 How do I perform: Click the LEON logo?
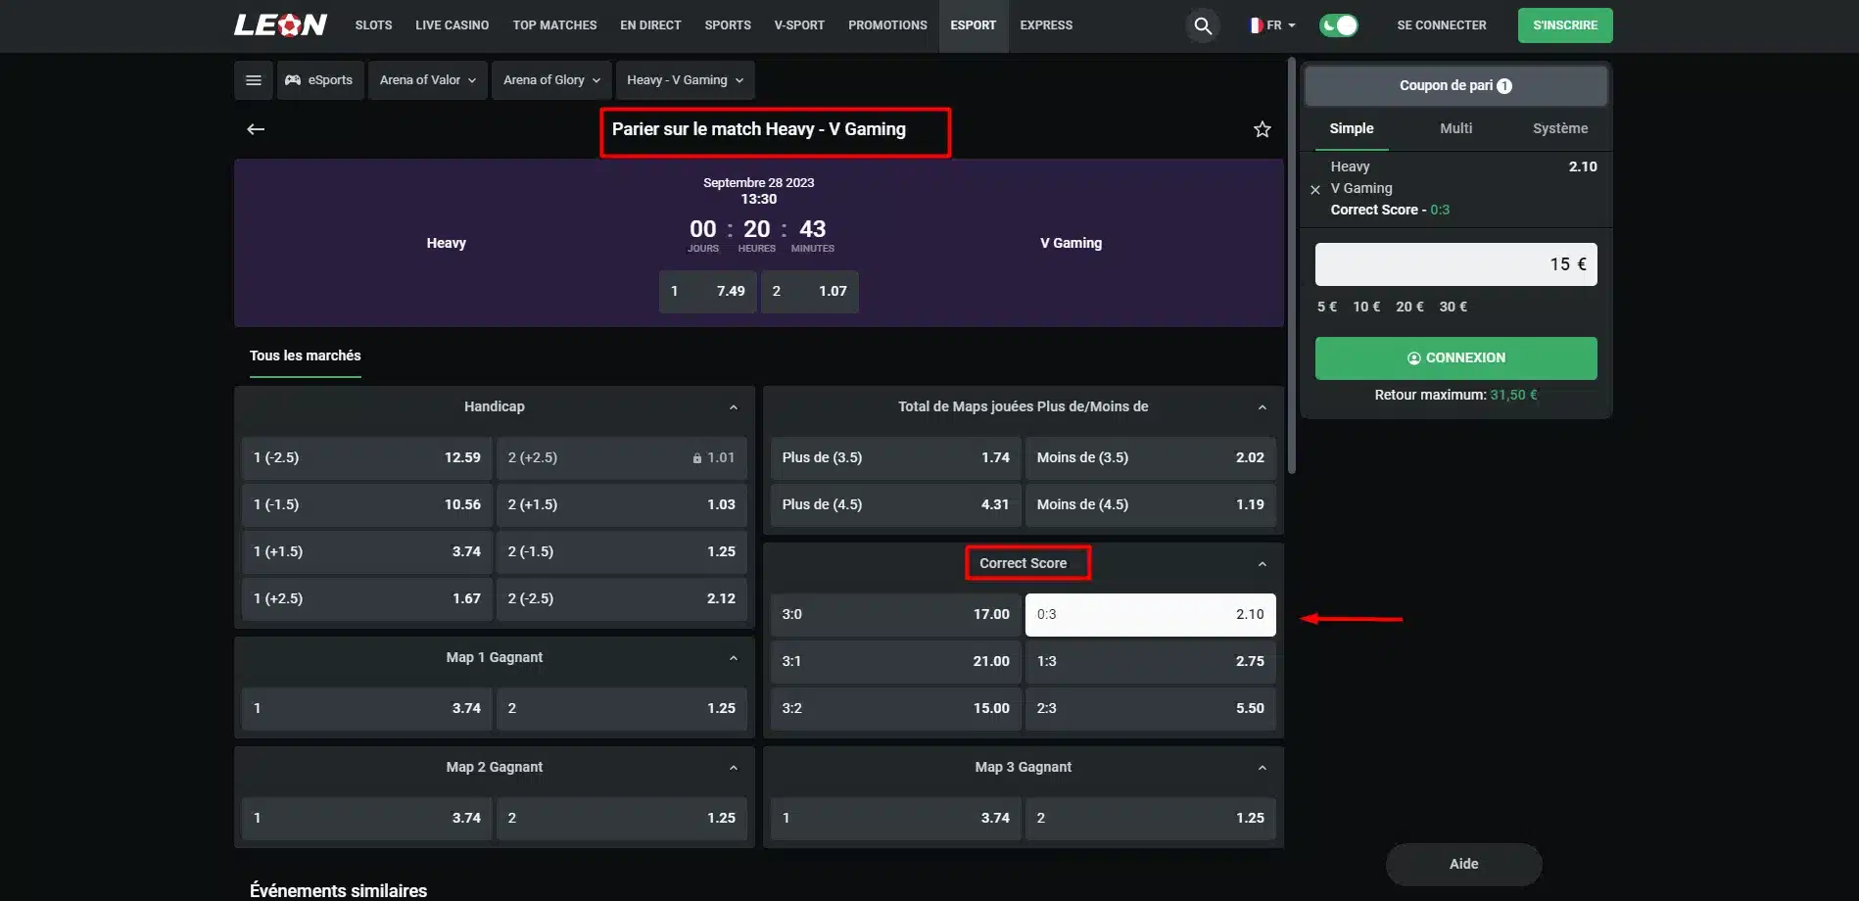coord(280,24)
